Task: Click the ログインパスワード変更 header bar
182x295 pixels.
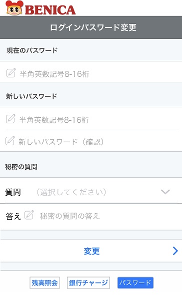Action: (91, 27)
